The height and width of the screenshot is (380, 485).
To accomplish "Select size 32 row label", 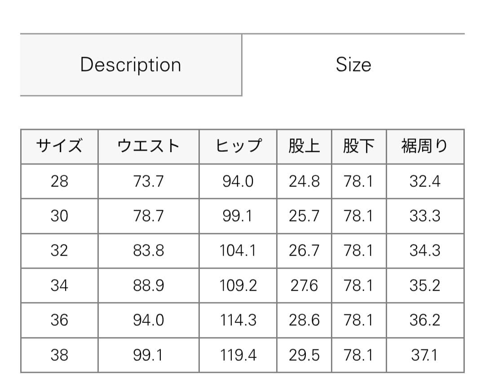I will click(x=59, y=250).
